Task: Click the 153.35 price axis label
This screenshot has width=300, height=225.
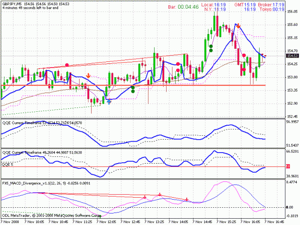Action: click(x=292, y=90)
